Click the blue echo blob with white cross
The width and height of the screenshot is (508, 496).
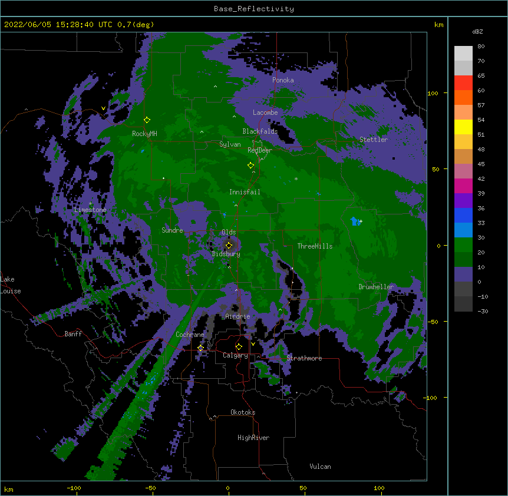(356, 221)
